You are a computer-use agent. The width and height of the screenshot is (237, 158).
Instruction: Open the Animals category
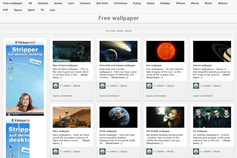tap(43, 3)
